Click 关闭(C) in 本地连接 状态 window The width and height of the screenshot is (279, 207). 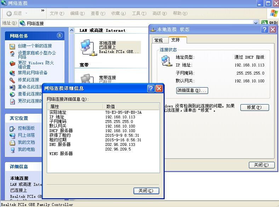coord(262,165)
